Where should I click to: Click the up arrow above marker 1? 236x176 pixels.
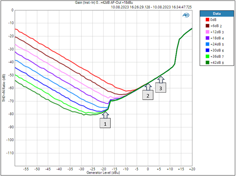105,115
